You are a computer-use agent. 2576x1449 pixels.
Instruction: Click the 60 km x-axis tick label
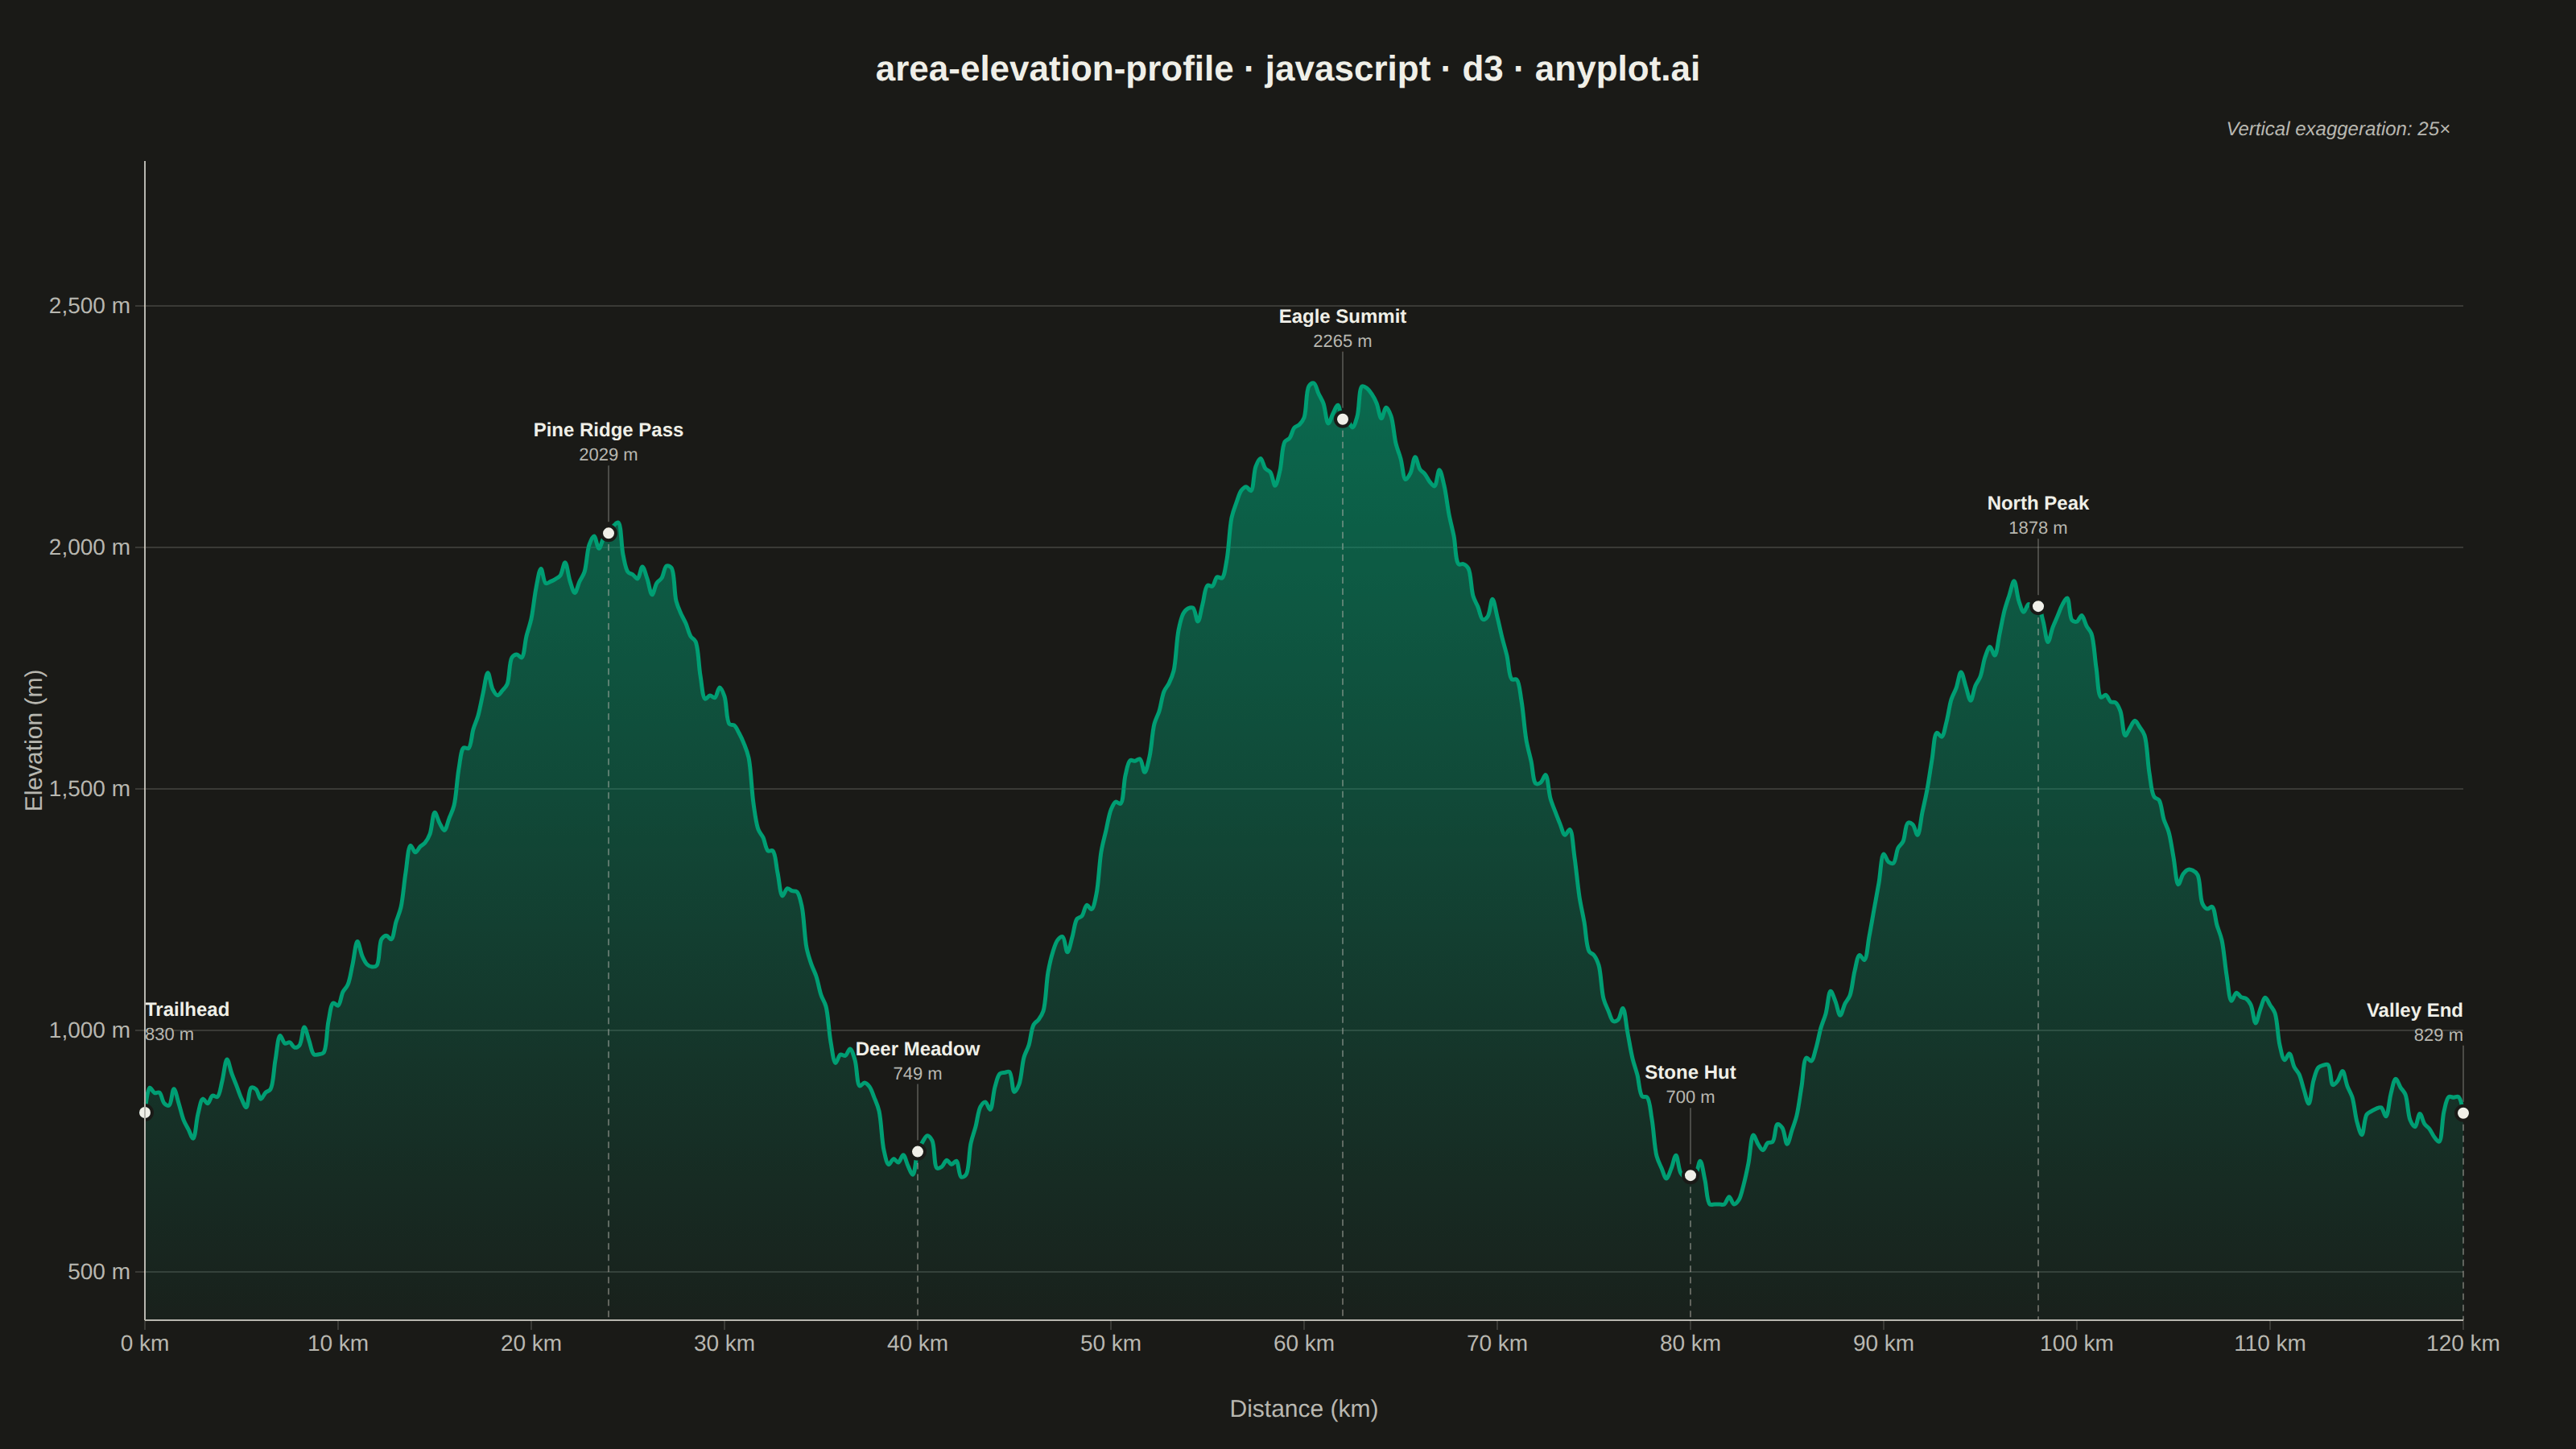coord(1303,1343)
